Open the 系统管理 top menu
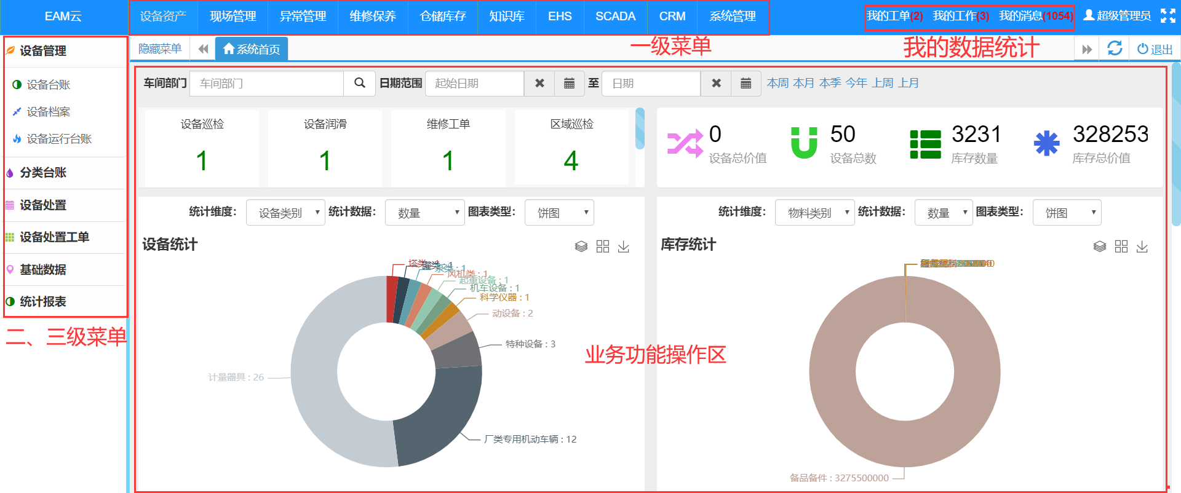 point(733,17)
